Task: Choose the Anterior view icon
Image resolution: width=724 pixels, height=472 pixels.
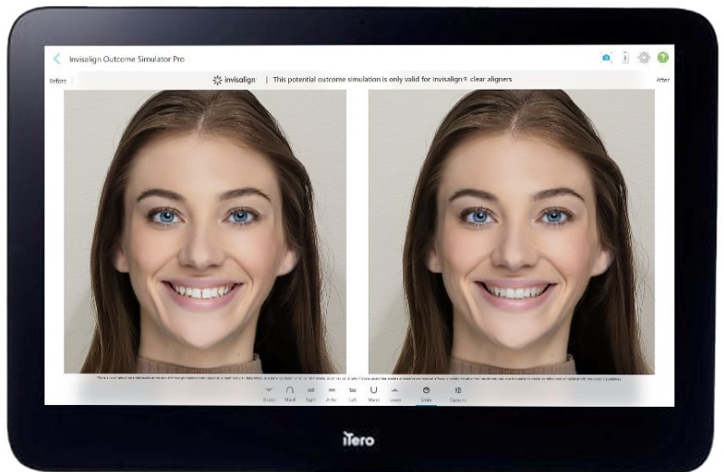Action: pyautogui.click(x=332, y=394)
